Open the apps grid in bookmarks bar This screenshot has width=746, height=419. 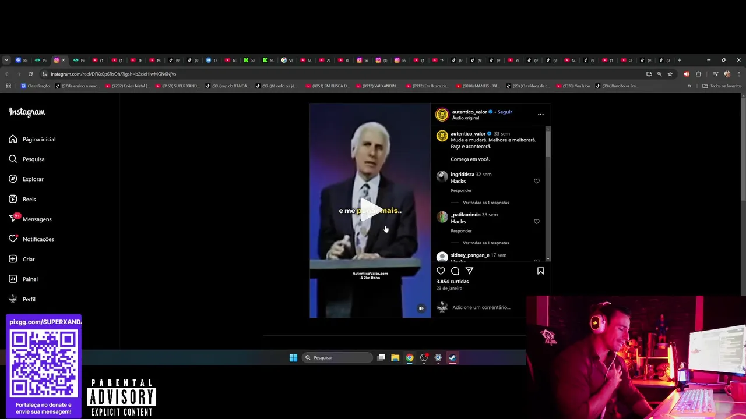[8, 86]
